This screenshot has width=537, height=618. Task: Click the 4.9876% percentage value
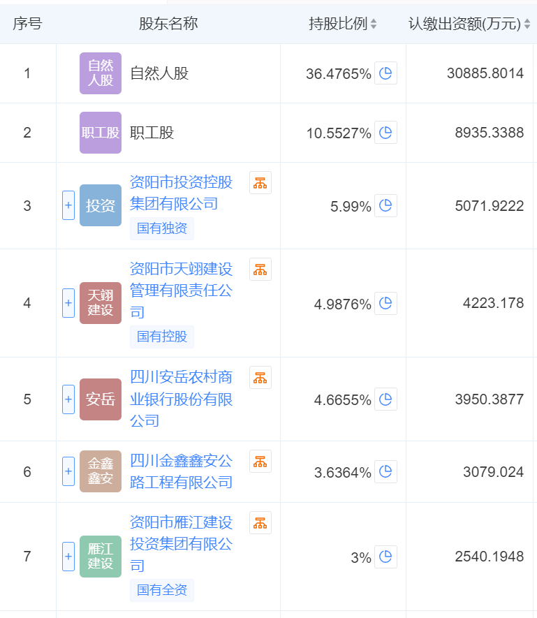click(x=343, y=304)
